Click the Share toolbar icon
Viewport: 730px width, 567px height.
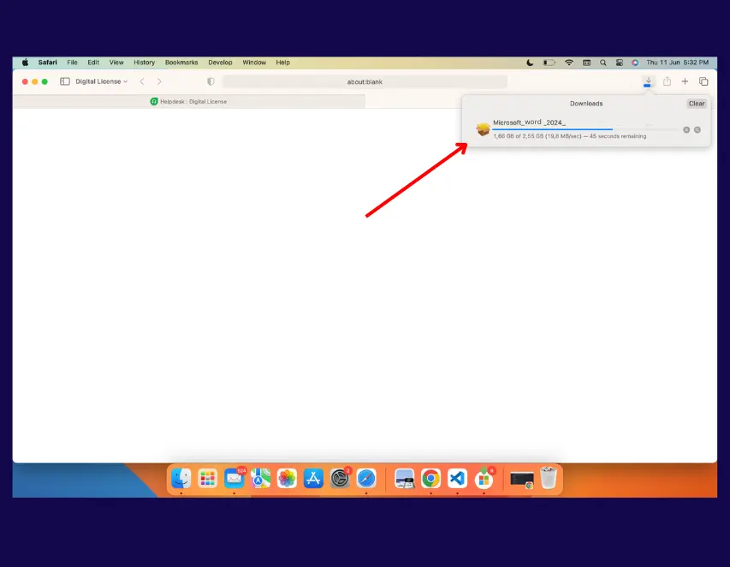[667, 81]
